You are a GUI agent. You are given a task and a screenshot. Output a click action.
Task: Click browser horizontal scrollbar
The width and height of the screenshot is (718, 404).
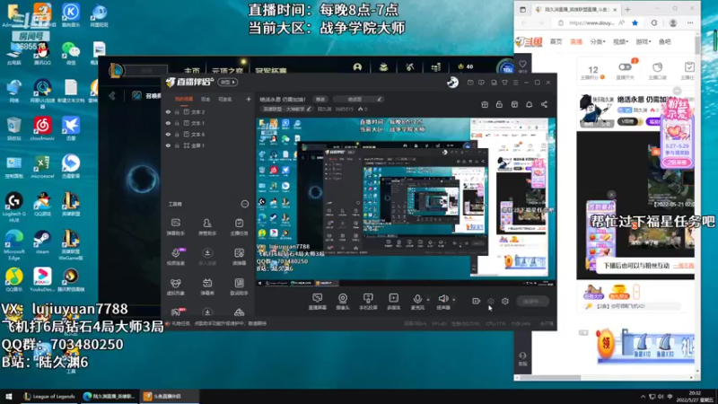550,378
